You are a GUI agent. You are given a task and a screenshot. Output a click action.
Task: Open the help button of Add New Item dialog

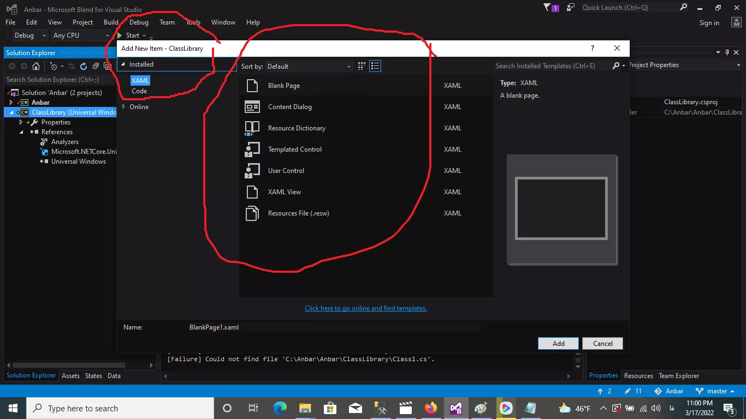coord(593,48)
